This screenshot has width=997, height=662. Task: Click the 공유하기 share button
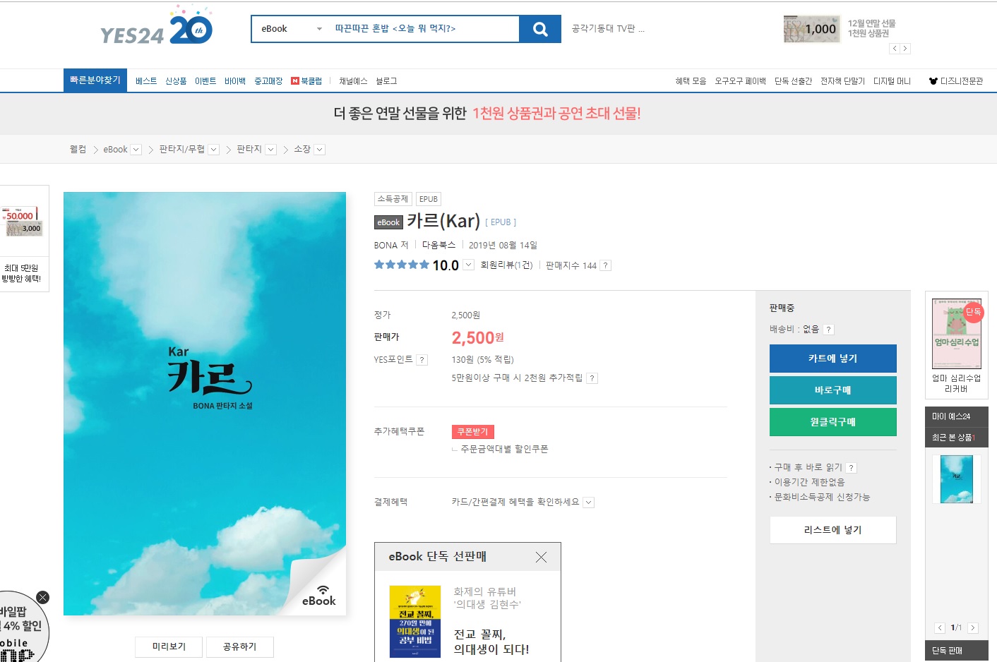(239, 646)
